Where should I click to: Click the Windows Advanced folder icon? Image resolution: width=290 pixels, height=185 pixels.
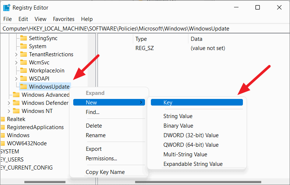coord(16,95)
